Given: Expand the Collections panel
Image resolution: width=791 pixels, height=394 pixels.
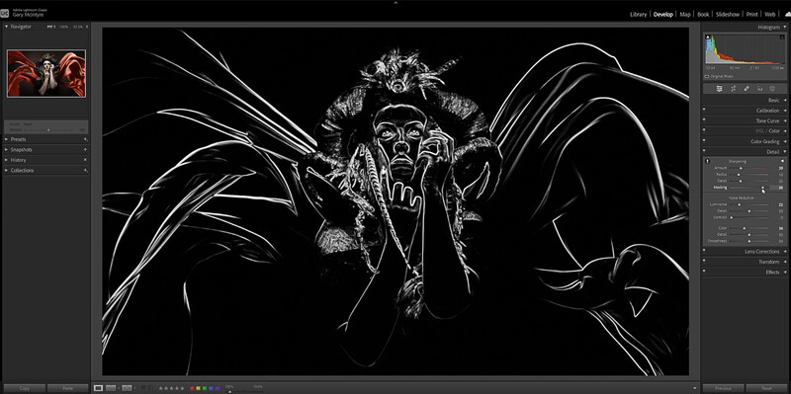Looking at the screenshot, I should 6,170.
